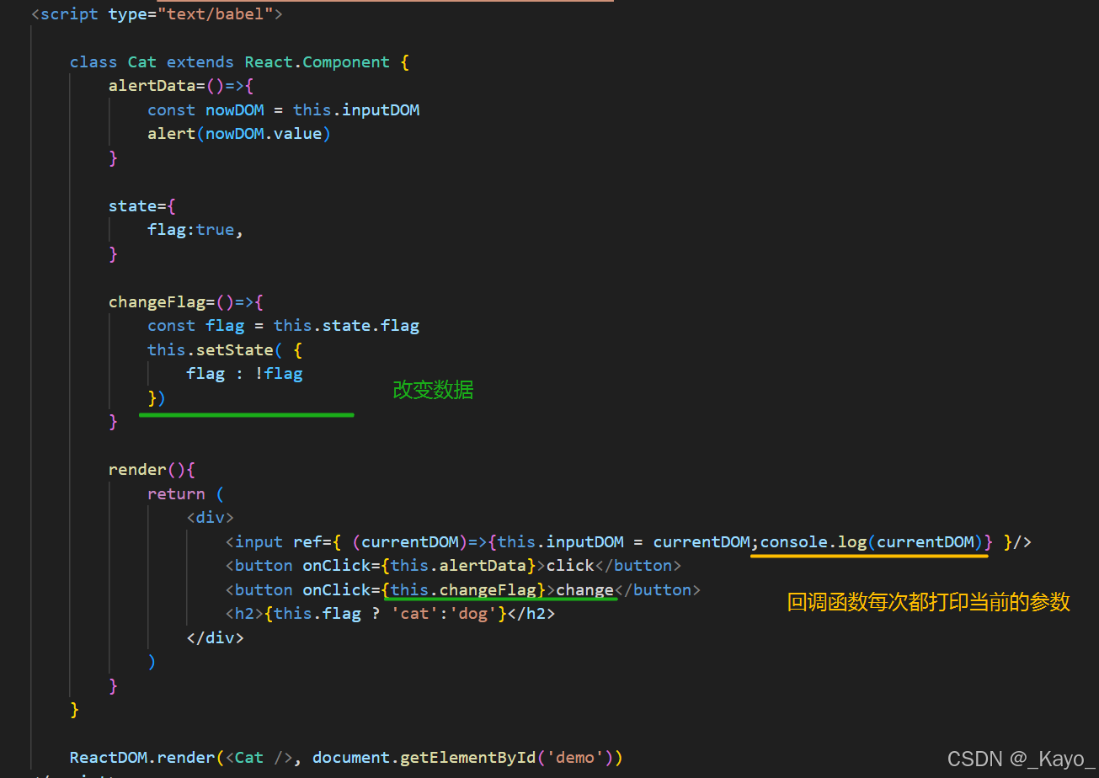
Task: Click the "text/babel" string in the script tag
Action: pyautogui.click(x=215, y=14)
